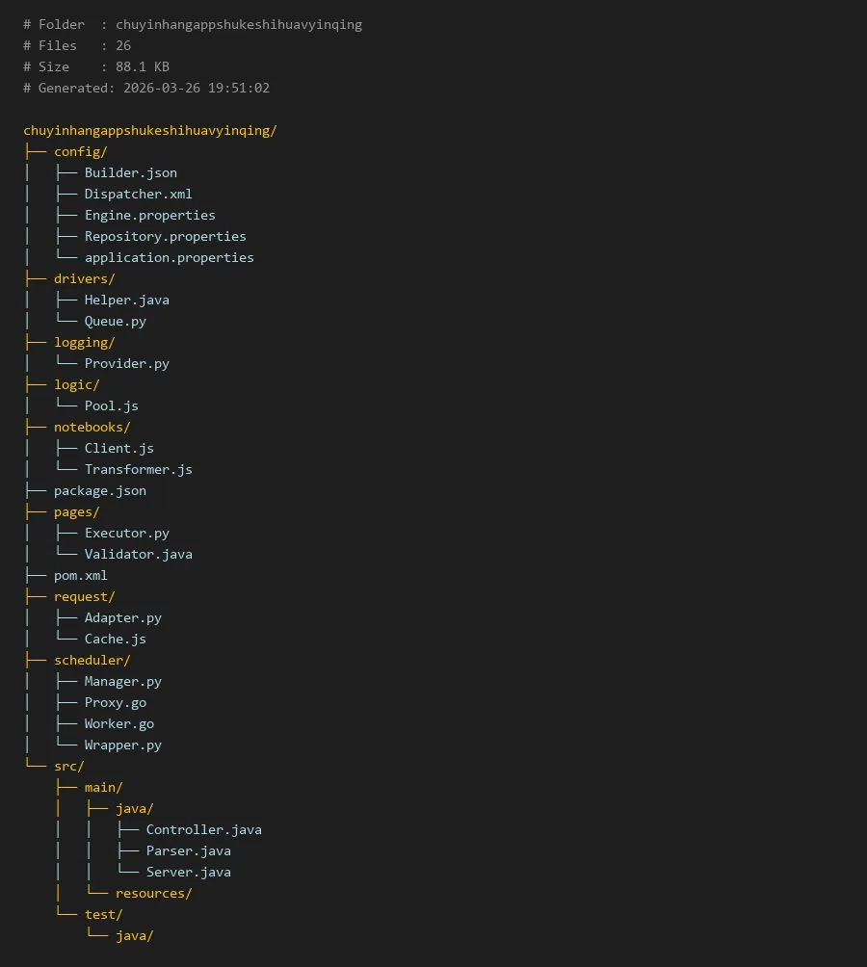
Task: Open Dispatcher.xml file entry
Action: pyautogui.click(x=138, y=194)
